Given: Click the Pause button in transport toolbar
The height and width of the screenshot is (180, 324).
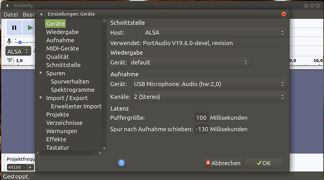Looking at the screenshot, I should pos(14,28).
